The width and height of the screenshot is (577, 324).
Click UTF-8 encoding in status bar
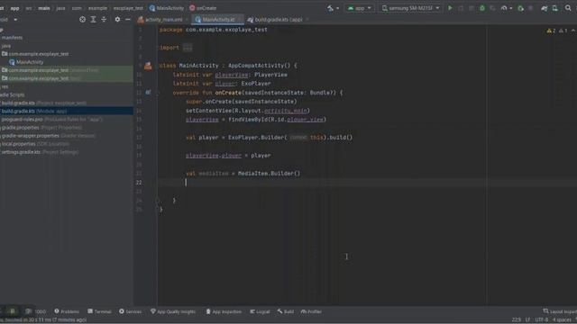click(x=542, y=320)
